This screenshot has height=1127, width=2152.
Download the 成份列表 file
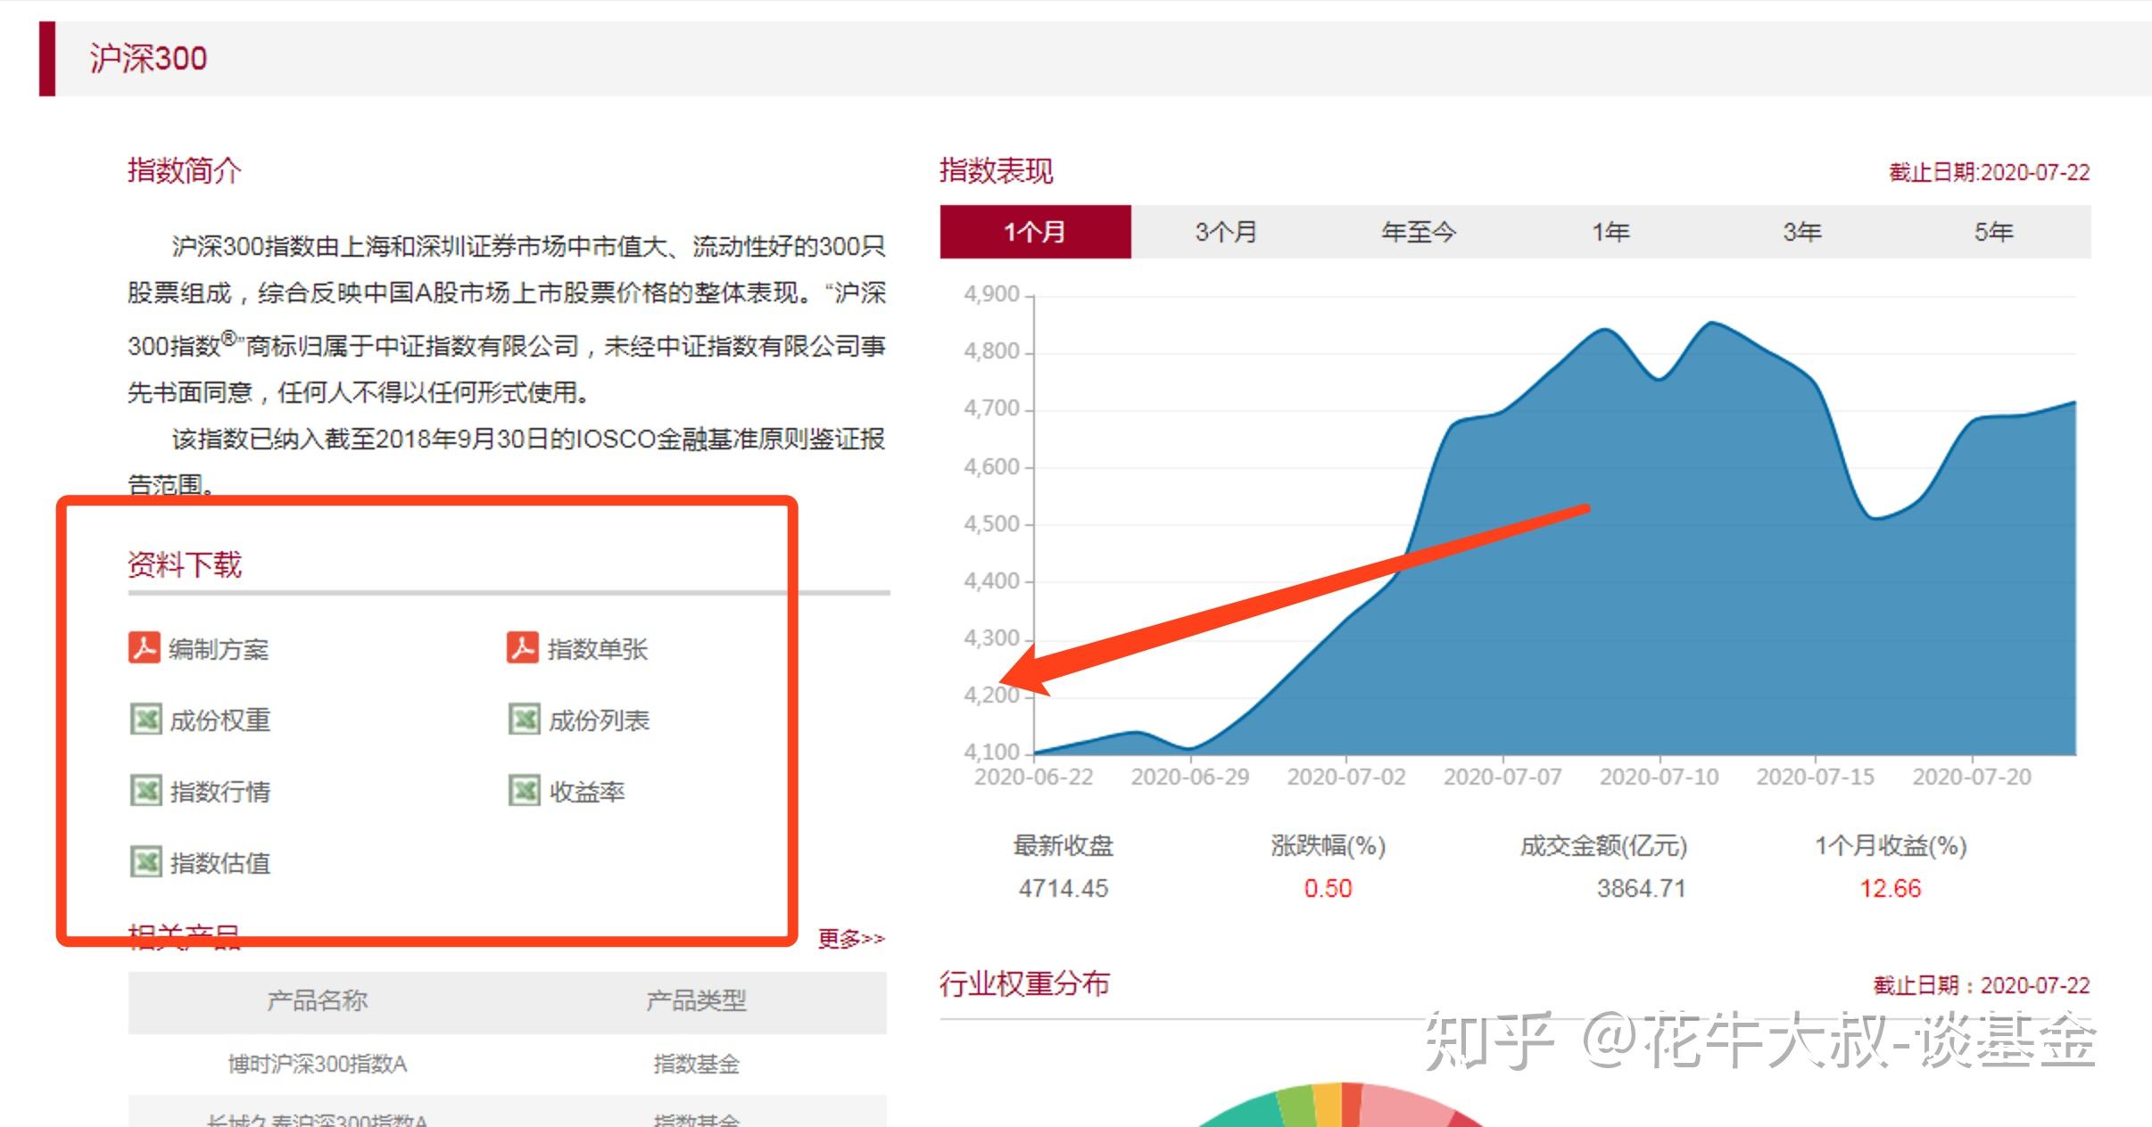pyautogui.click(x=600, y=720)
